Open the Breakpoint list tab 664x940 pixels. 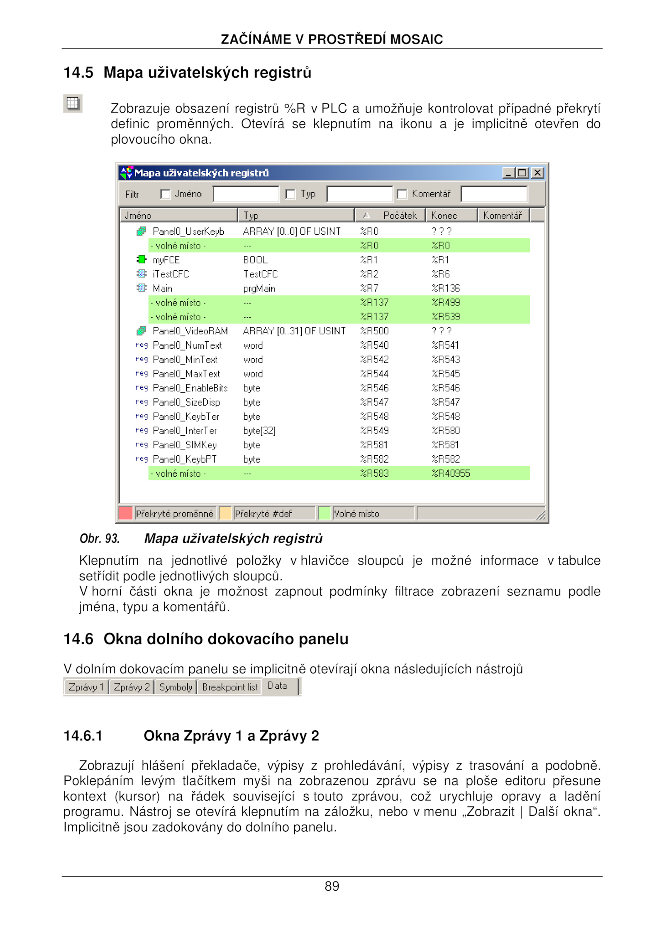coord(229,687)
